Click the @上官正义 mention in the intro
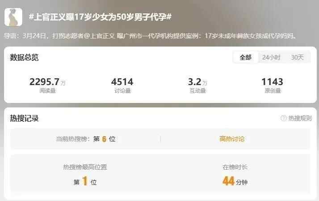 (99, 36)
